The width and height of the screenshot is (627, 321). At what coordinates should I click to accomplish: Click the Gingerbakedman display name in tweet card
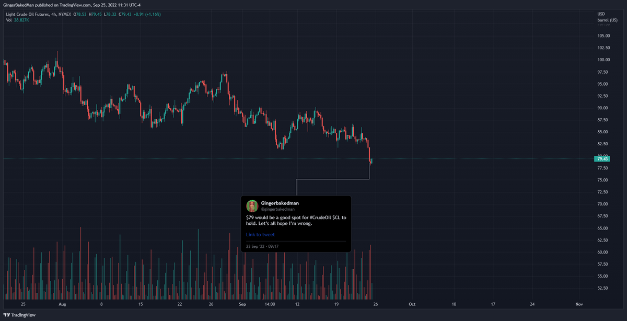280,203
